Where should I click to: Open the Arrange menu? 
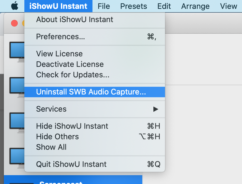[195, 6]
